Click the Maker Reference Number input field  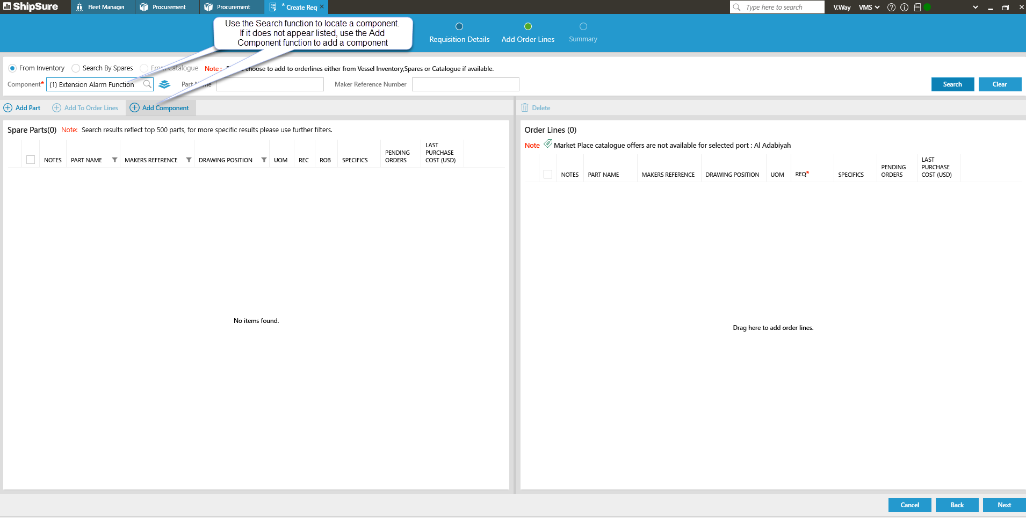[465, 84]
